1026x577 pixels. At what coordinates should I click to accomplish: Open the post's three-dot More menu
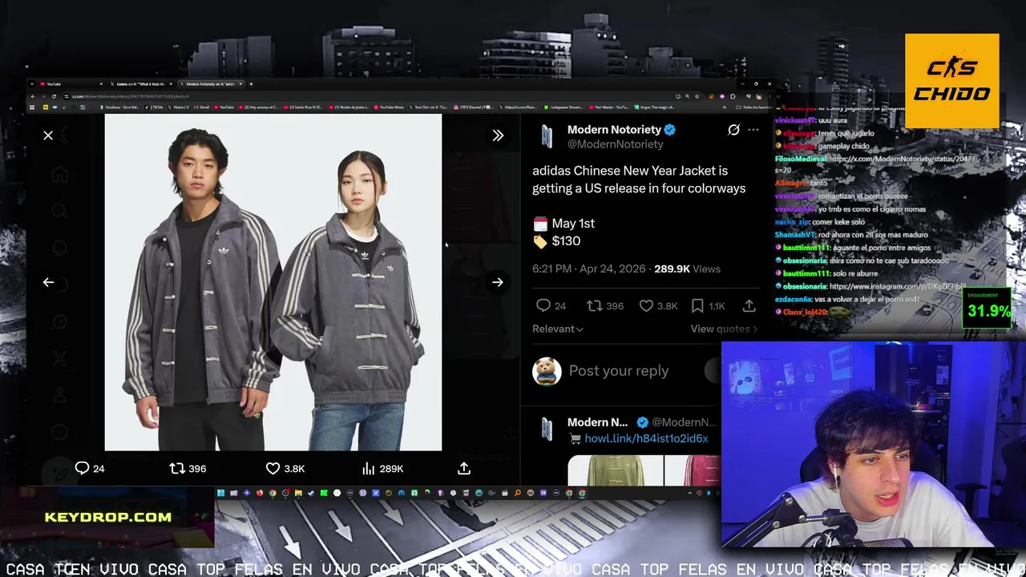coord(753,129)
